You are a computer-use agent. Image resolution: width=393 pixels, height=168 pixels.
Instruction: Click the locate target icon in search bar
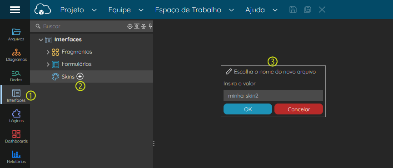tap(130, 26)
